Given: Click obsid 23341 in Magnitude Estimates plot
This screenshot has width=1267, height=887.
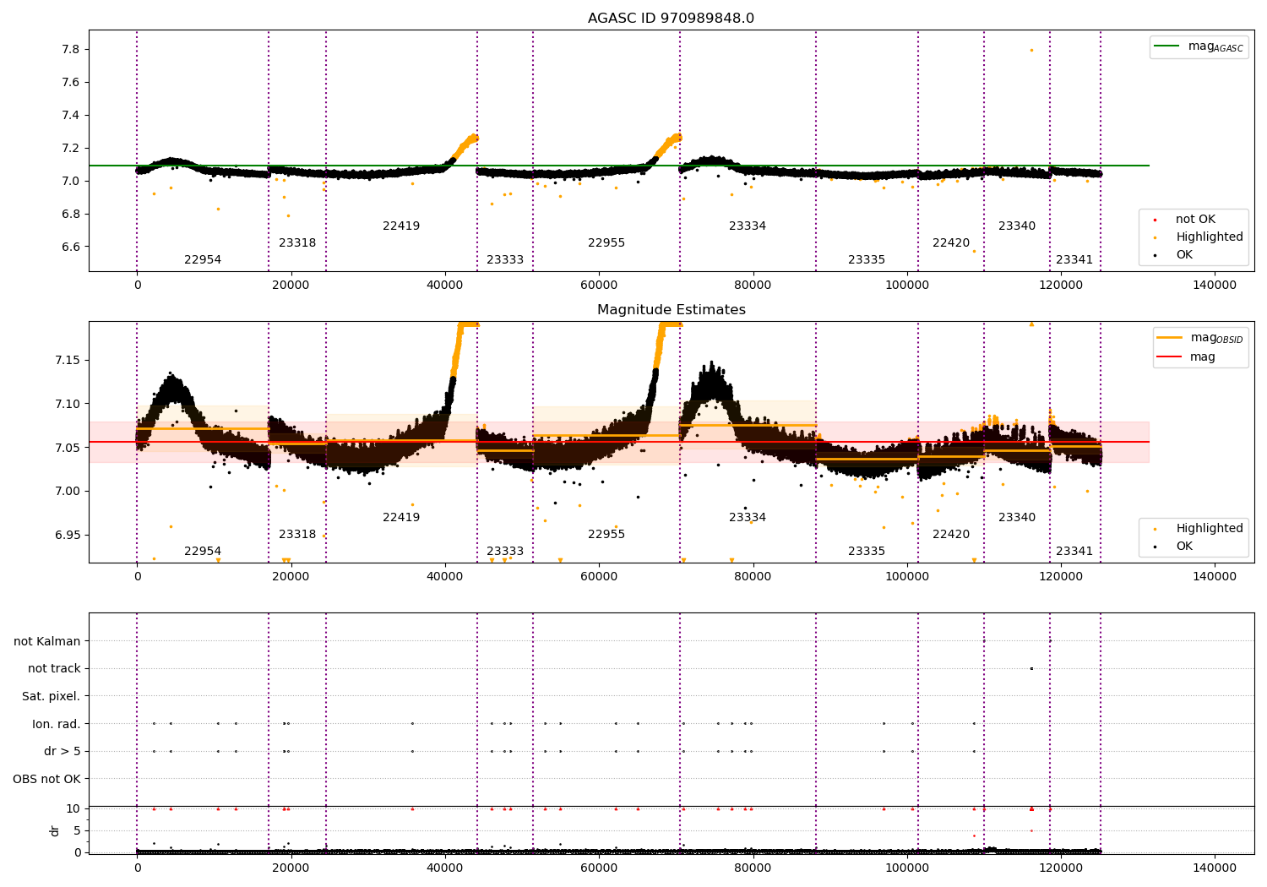Looking at the screenshot, I should (1074, 552).
